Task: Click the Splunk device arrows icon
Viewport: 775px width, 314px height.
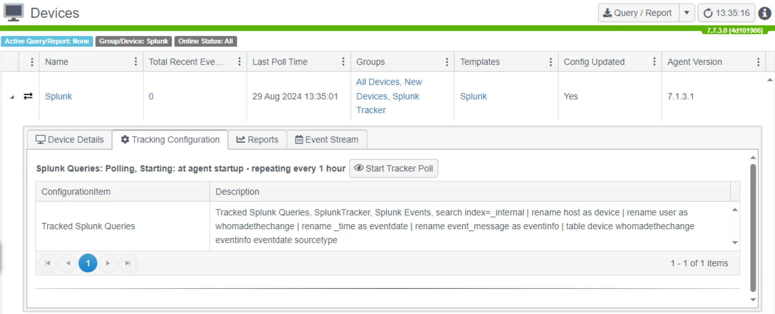Action: click(x=28, y=96)
